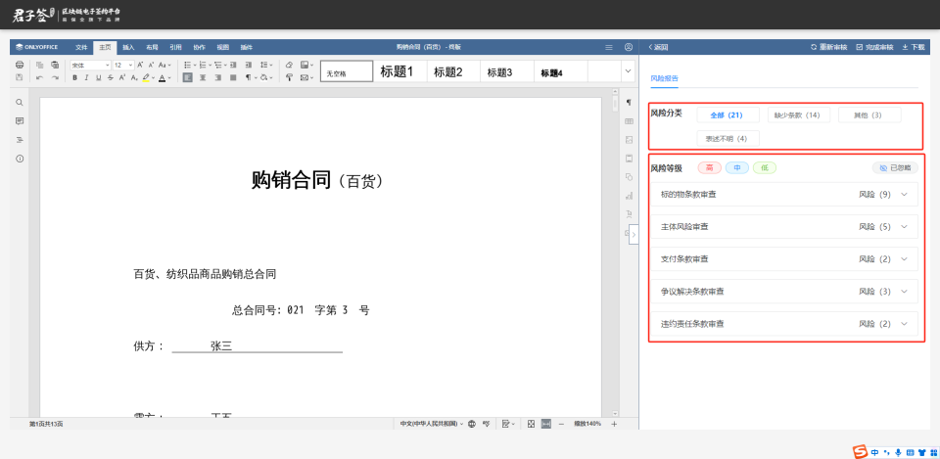
Task: Click the Print icon in the toolbar
Action: click(20, 65)
